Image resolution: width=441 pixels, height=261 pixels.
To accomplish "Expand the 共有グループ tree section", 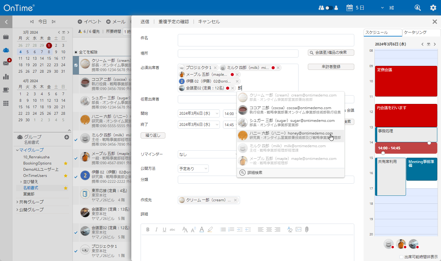I will [x=17, y=202].
